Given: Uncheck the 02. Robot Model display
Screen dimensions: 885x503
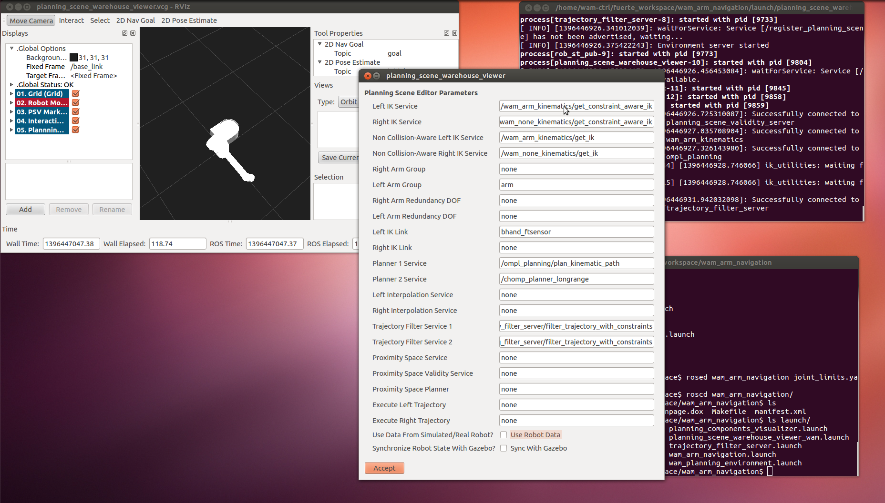Looking at the screenshot, I should tap(75, 103).
